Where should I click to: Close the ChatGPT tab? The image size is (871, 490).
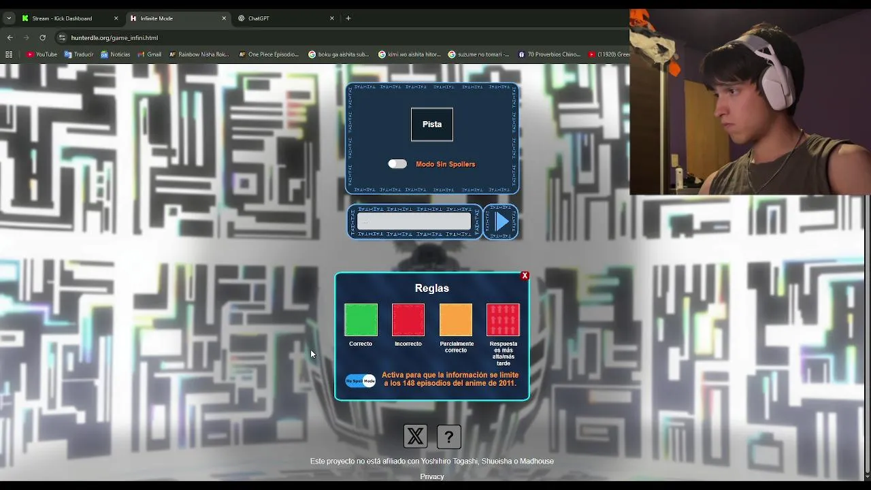click(x=332, y=18)
